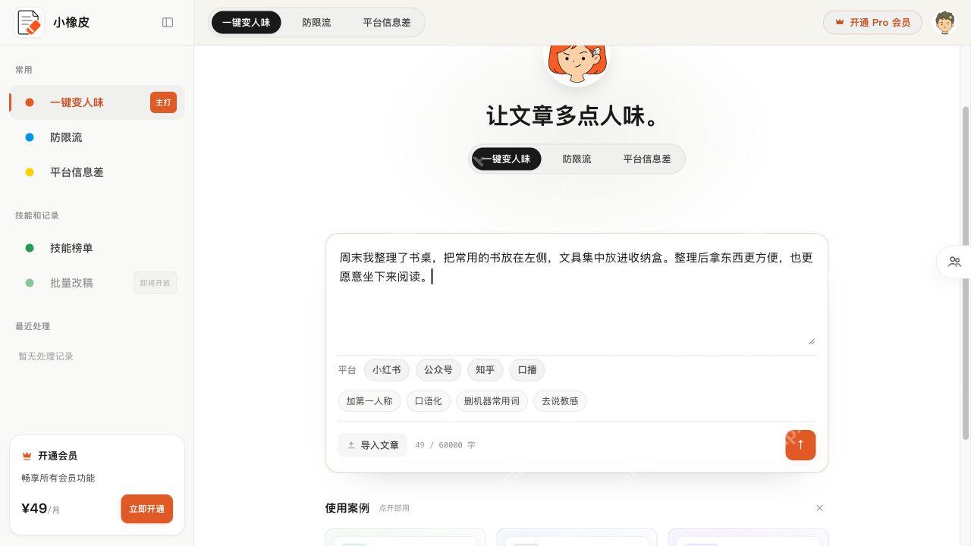Click the 49 / 60000 字 counter
The image size is (971, 546).
click(x=445, y=445)
